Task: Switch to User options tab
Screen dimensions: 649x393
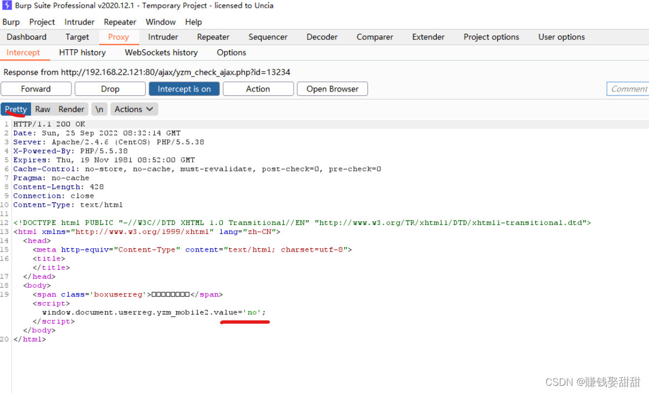Action: [x=561, y=37]
